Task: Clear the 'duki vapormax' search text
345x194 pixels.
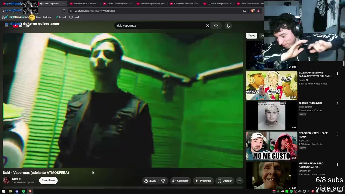Action: pos(208,26)
